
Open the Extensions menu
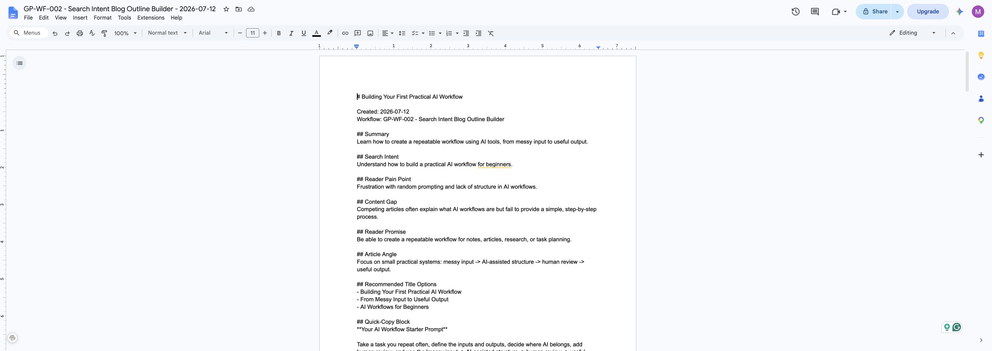[151, 18]
